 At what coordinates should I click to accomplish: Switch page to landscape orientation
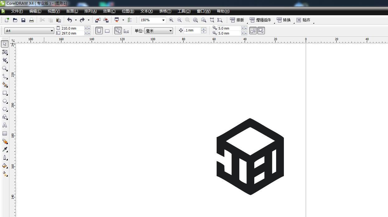107,31
